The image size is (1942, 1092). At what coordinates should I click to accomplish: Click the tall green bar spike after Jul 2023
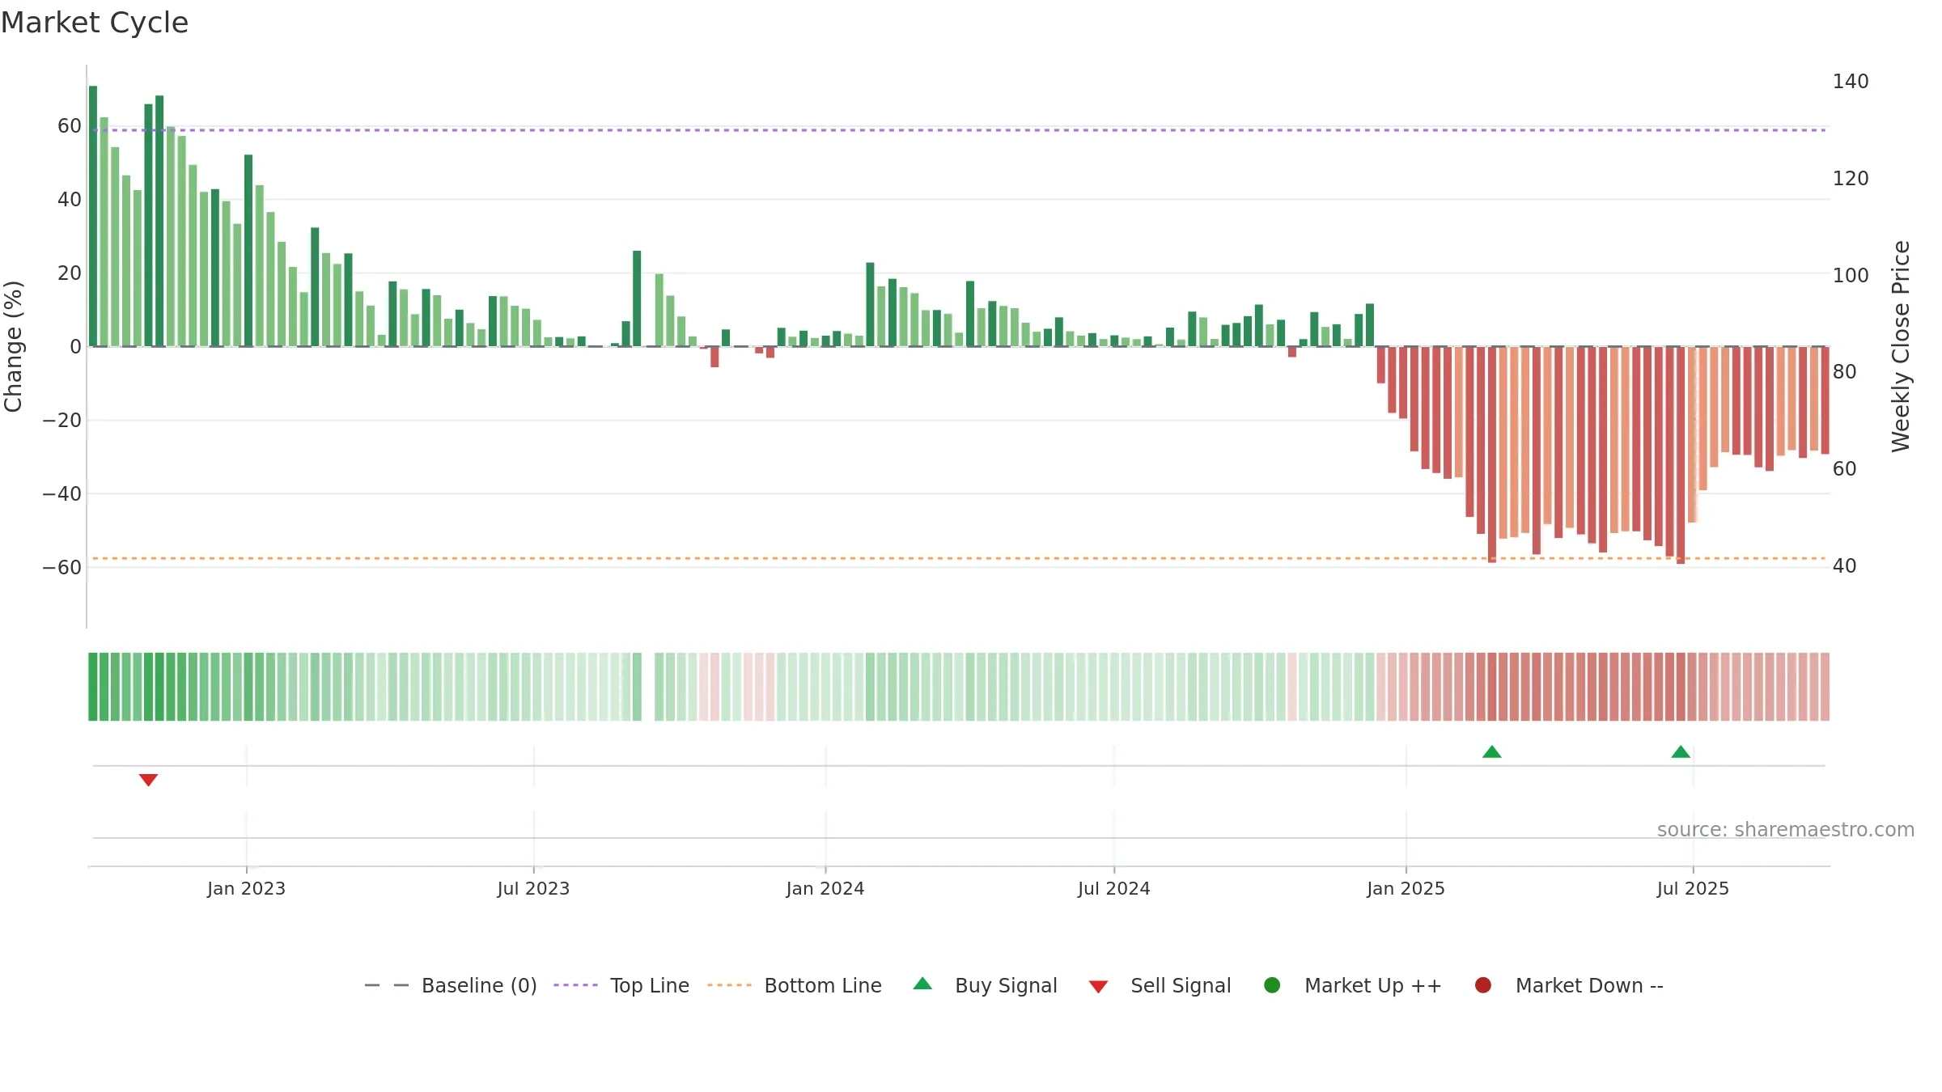[x=637, y=298]
